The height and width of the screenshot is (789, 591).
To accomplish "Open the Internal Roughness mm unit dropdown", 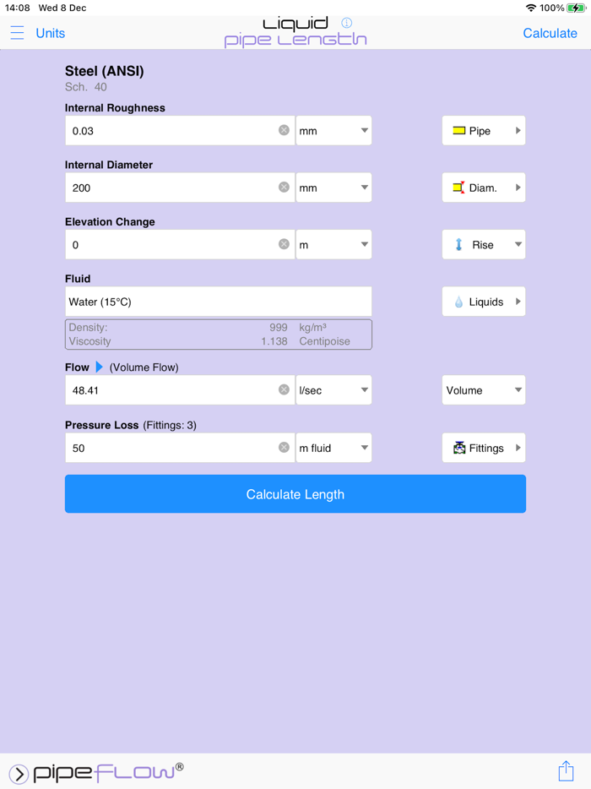I will 333,131.
